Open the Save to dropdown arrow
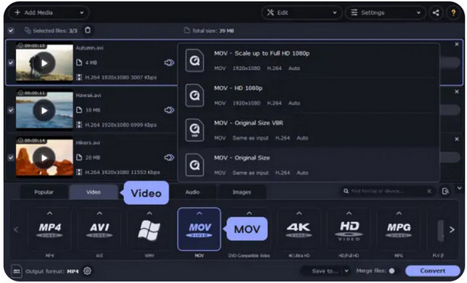Image resolution: width=467 pixels, height=283 pixels. [x=346, y=271]
